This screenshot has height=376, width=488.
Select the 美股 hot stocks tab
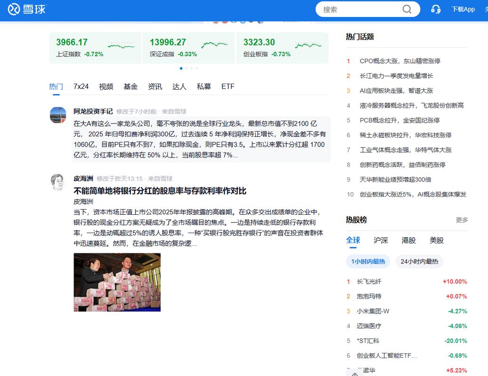437,240
